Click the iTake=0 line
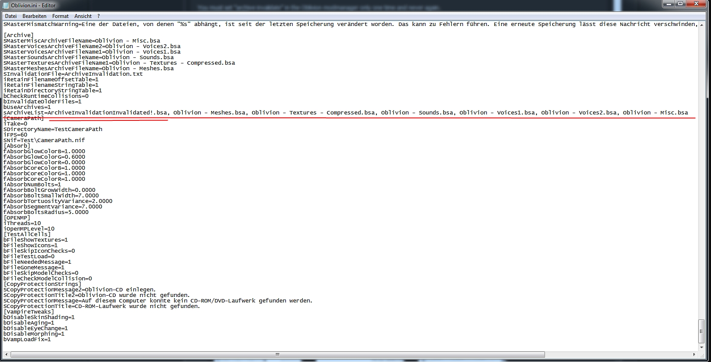This screenshot has height=362, width=711. [x=15, y=124]
